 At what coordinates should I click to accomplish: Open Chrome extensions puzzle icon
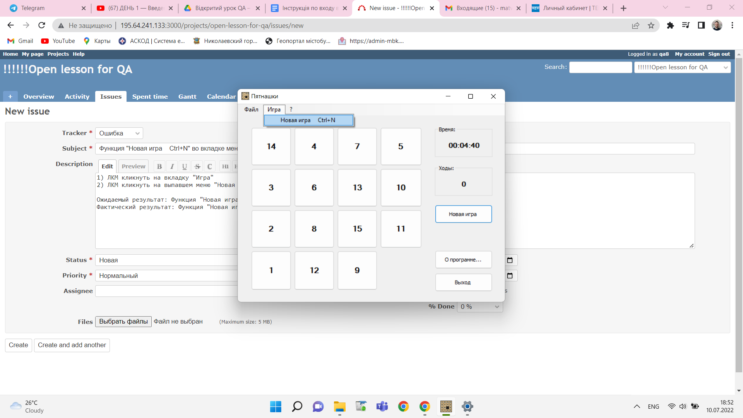(x=670, y=26)
